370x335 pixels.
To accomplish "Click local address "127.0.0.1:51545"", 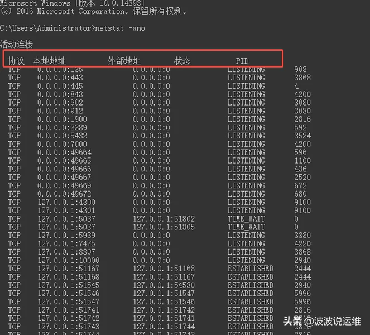I will 69,285.
